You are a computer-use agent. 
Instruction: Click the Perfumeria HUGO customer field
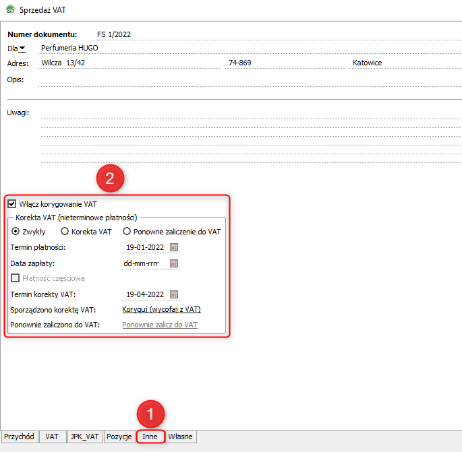point(250,49)
